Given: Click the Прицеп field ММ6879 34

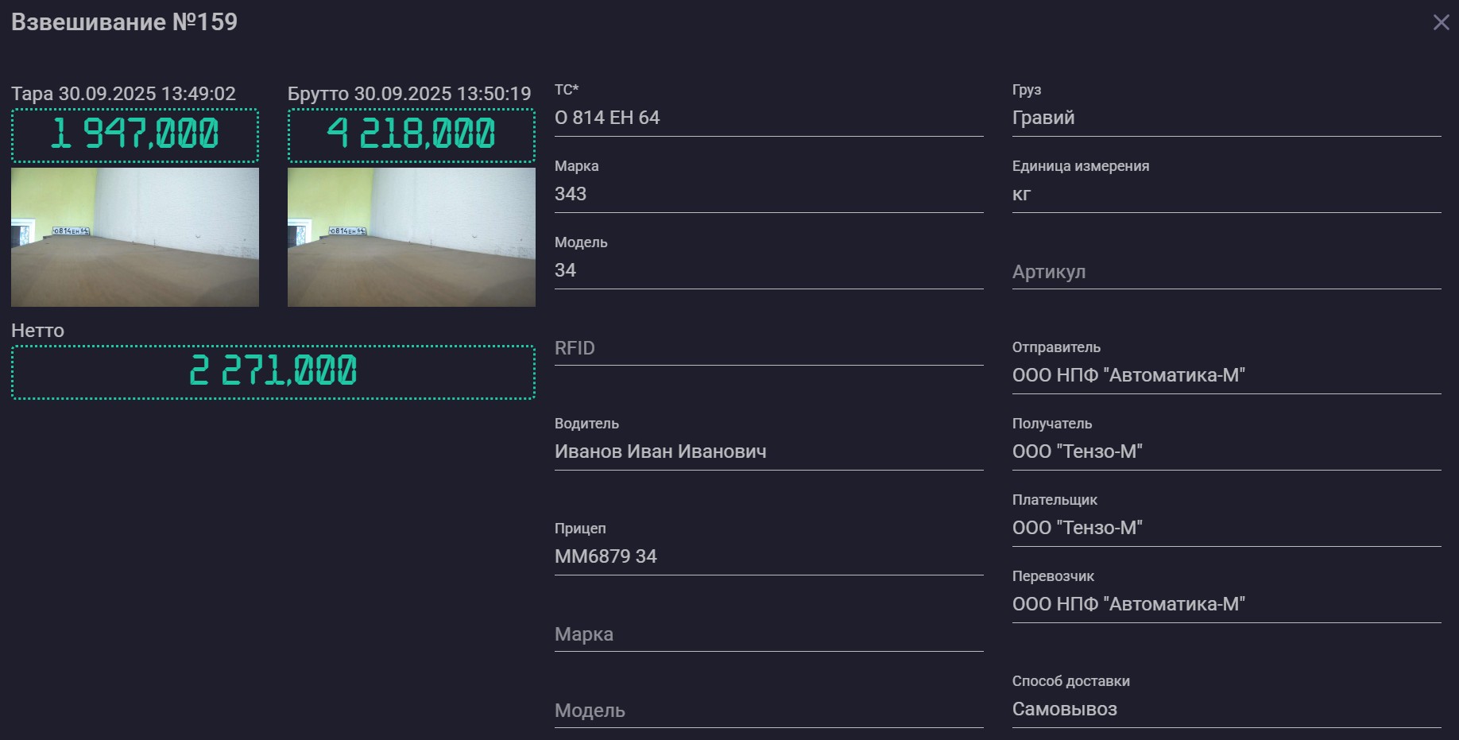Looking at the screenshot, I should click(768, 556).
